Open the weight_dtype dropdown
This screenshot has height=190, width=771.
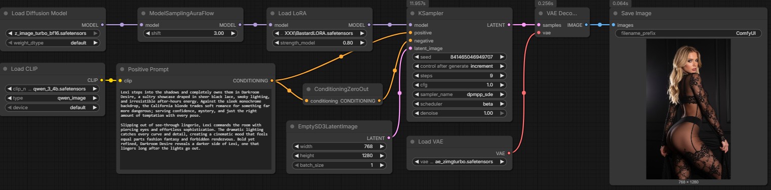(x=53, y=43)
